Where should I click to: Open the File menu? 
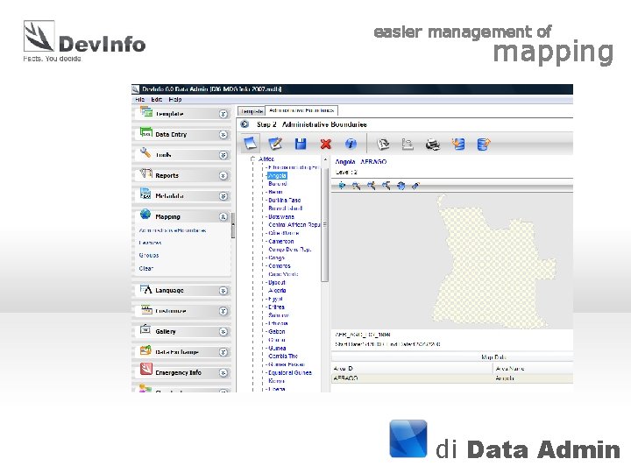coord(139,99)
